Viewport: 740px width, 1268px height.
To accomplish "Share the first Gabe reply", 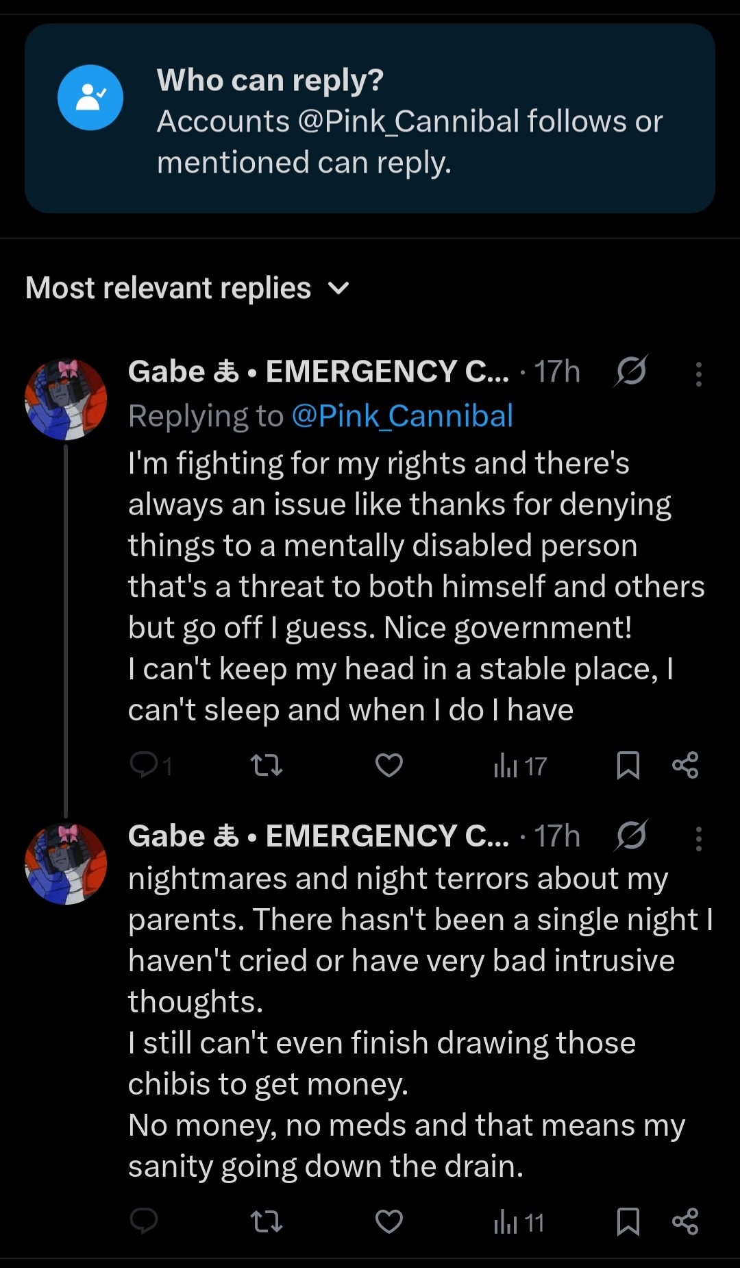I will [684, 765].
